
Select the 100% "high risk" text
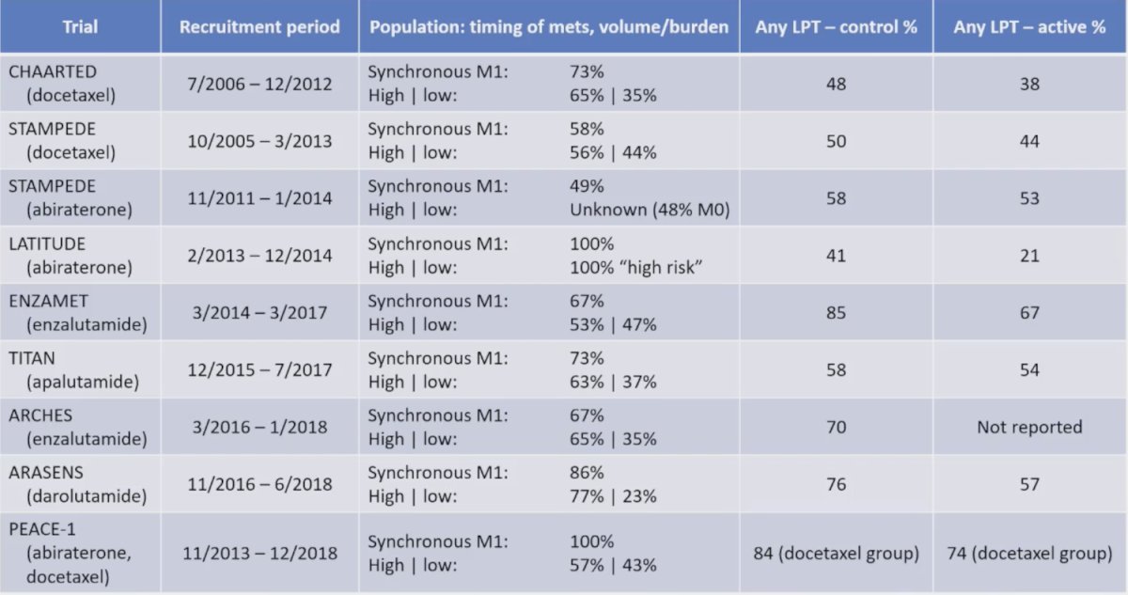tap(637, 268)
